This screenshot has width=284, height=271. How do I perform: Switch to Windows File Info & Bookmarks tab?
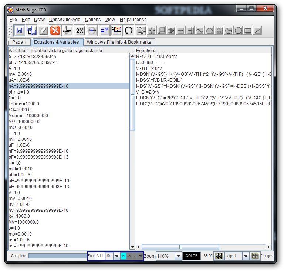coord(119,42)
